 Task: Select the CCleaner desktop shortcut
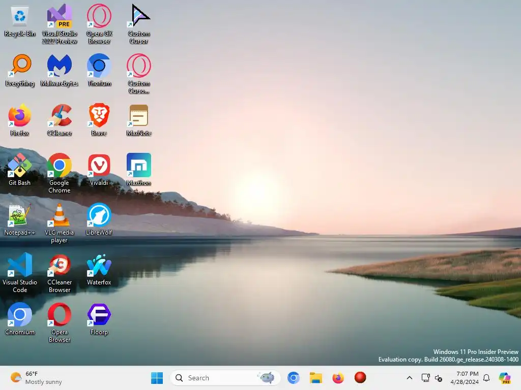tap(60, 120)
